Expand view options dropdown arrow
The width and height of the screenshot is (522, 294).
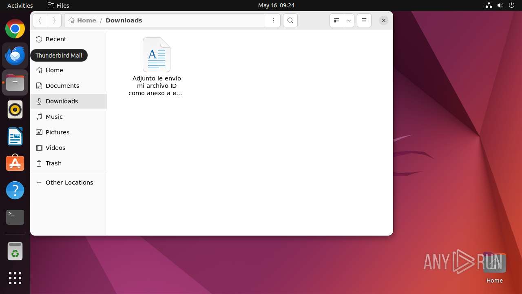click(349, 20)
